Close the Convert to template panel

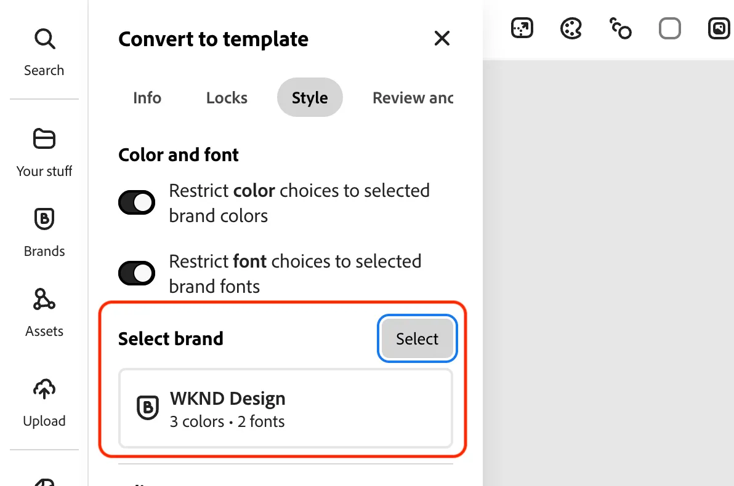442,38
